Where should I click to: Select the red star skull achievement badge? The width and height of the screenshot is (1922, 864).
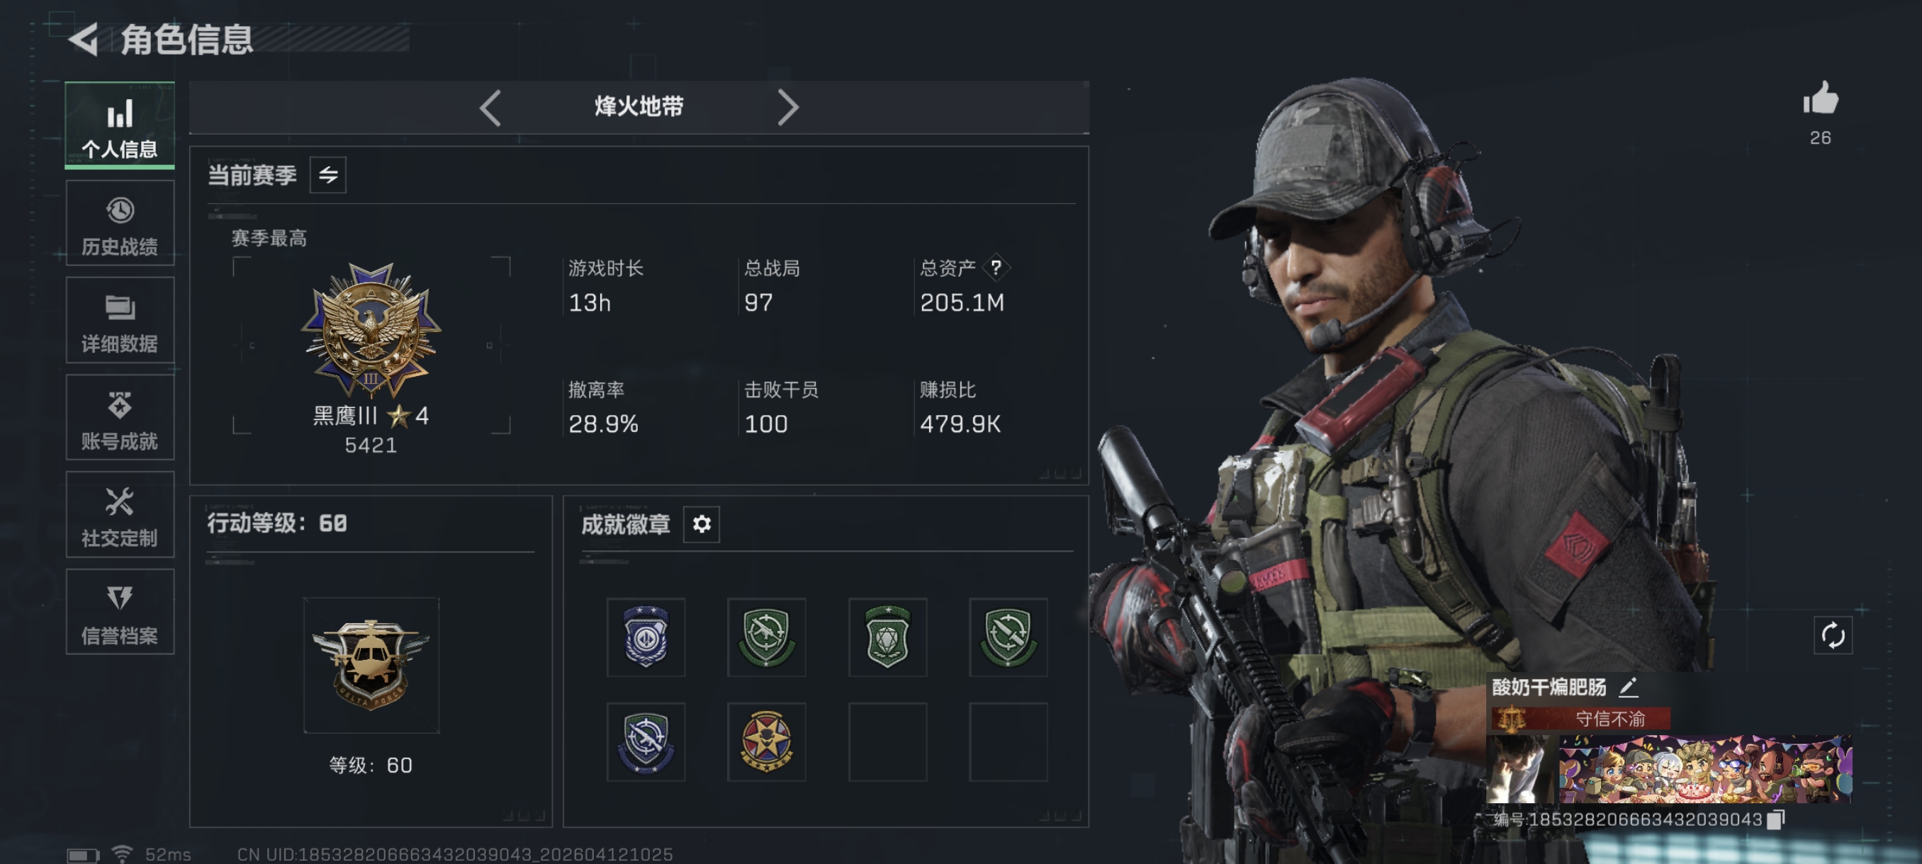click(x=766, y=741)
